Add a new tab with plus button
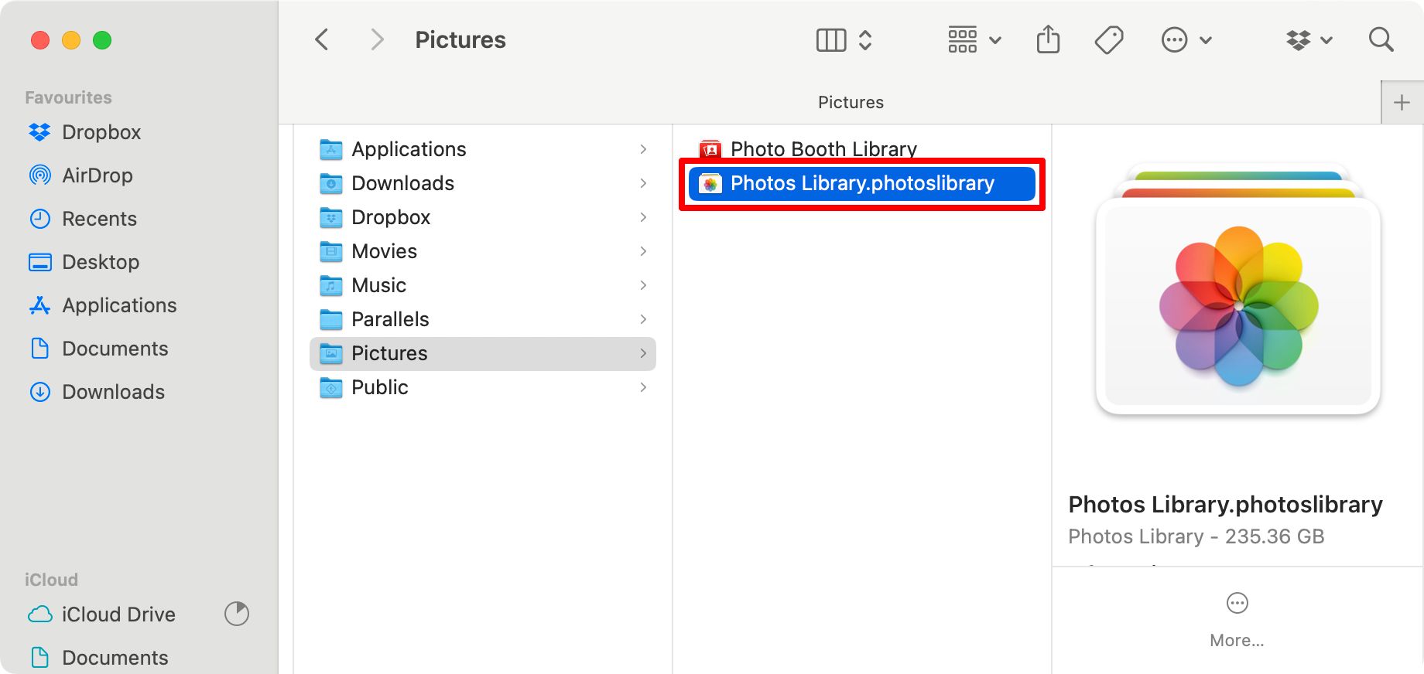Image resolution: width=1424 pixels, height=674 pixels. click(1402, 103)
